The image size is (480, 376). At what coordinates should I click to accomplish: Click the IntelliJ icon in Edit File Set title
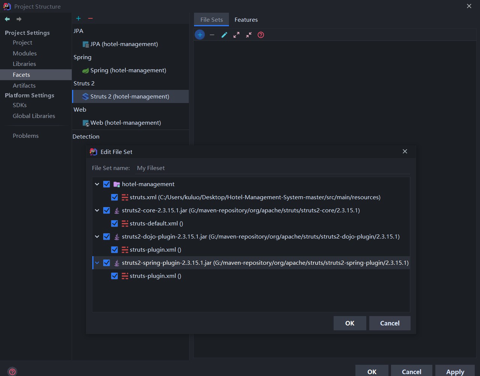(93, 152)
